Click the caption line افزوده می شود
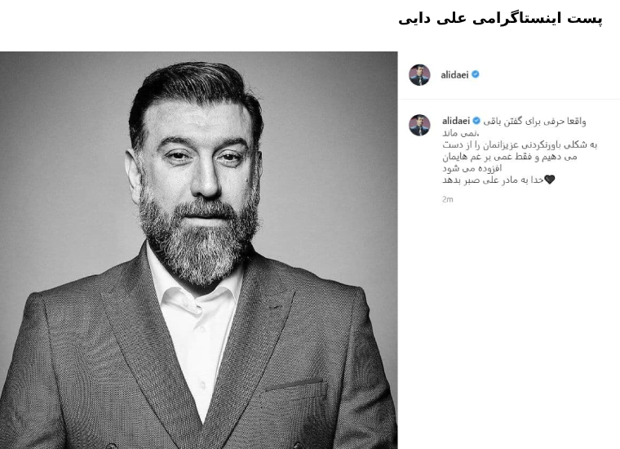This screenshot has height=449, width=620. click(472, 168)
